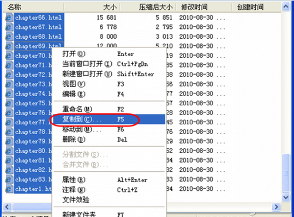Click compressed size 2 795
The height and width of the screenshot is (217, 294).
pos(164,27)
